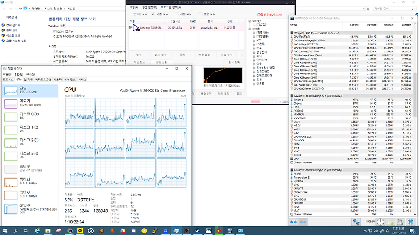Expand the (파일변환) preset folder
This screenshot has width=419, height=235.
[254, 37]
